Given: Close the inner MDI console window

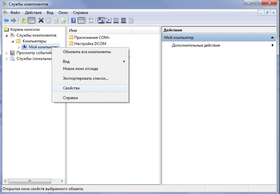Looking at the screenshot, I should point(274,13).
